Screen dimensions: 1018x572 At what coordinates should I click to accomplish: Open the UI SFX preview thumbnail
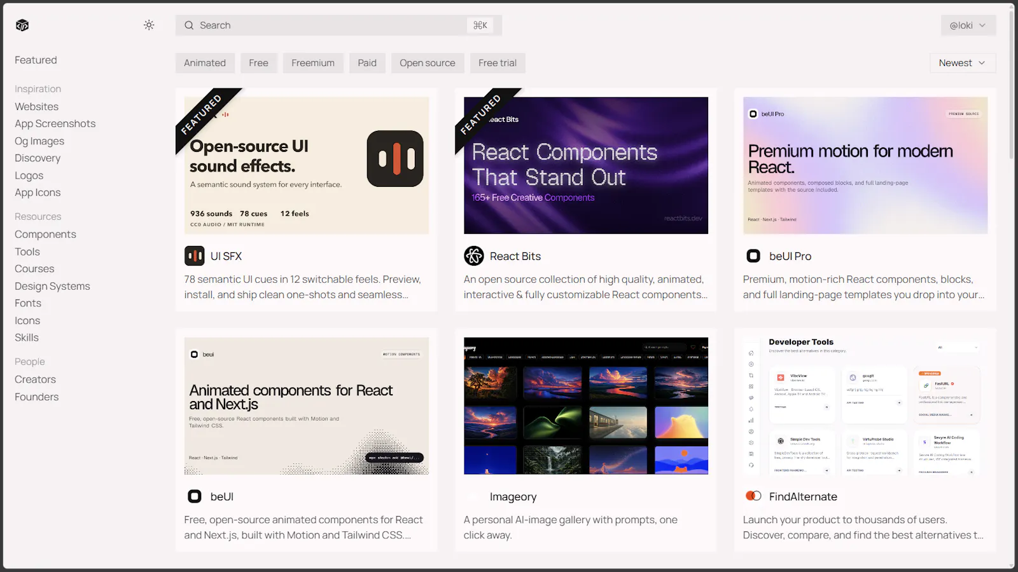pos(307,165)
